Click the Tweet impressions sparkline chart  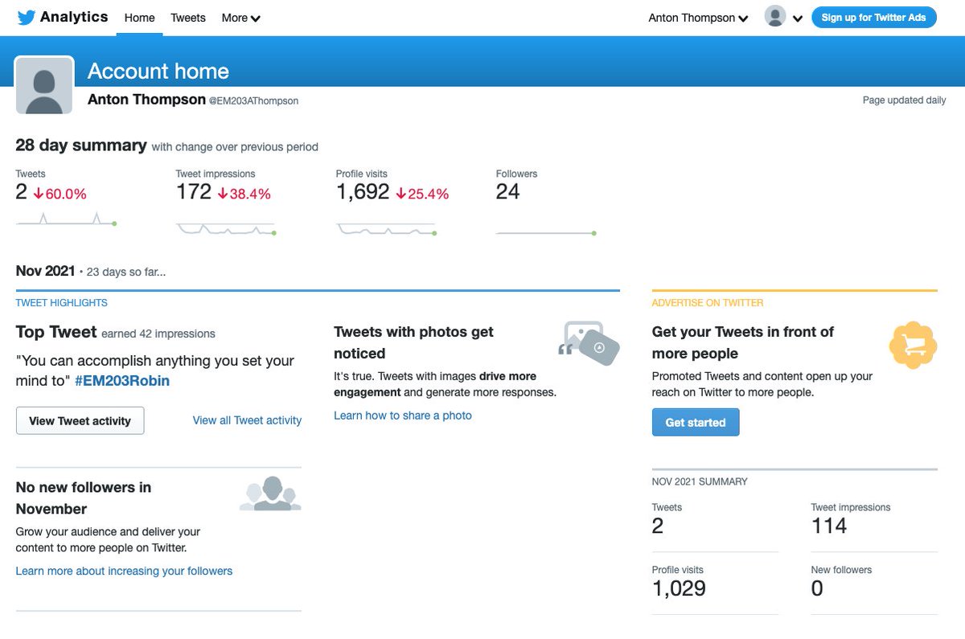click(x=226, y=229)
